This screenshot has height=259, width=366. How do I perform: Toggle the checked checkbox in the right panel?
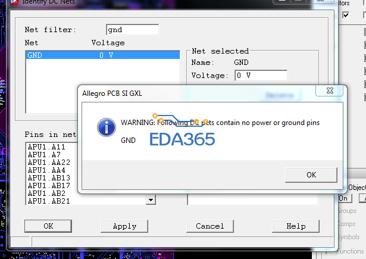[346, 15]
